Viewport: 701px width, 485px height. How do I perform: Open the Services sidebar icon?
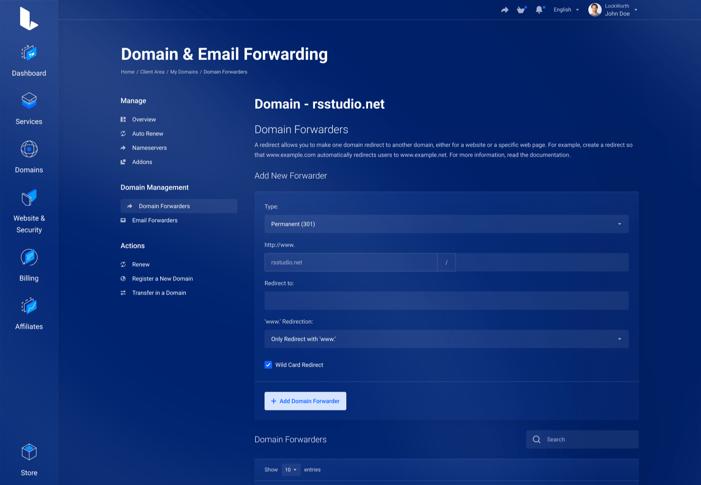click(x=29, y=100)
